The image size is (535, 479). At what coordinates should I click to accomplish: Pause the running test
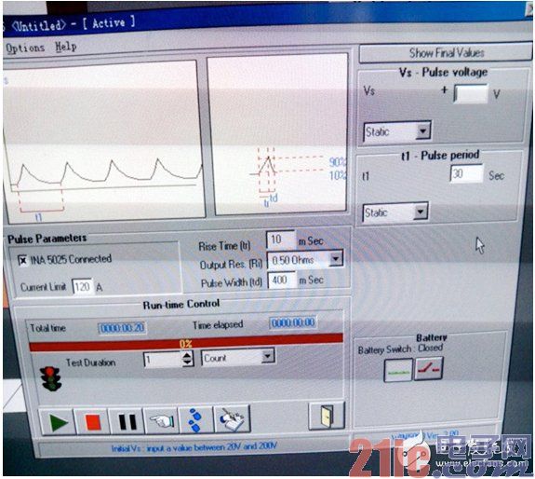(127, 421)
